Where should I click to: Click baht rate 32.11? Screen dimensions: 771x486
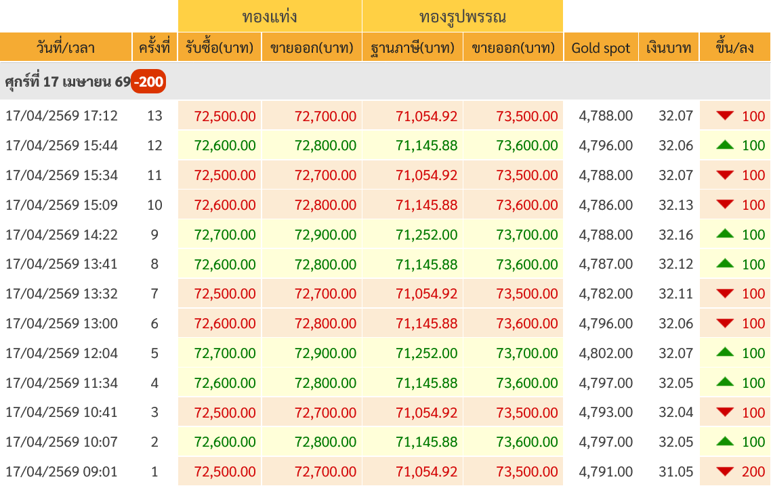click(675, 294)
